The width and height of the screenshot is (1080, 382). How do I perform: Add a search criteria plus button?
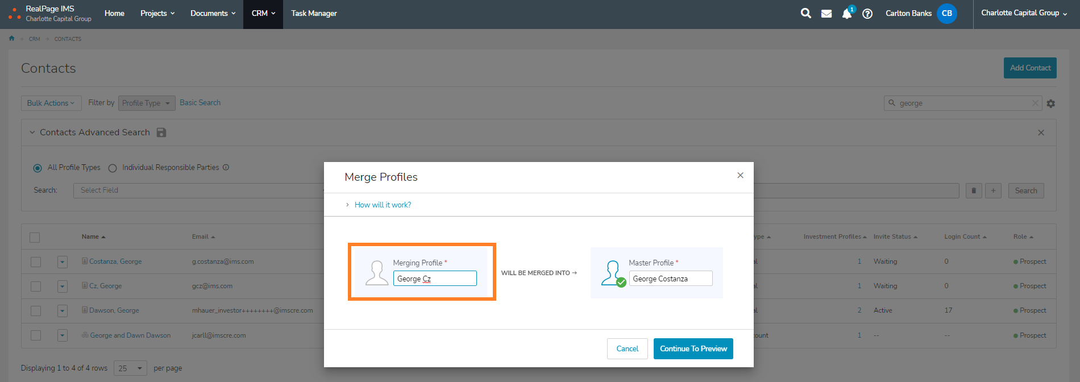993,191
